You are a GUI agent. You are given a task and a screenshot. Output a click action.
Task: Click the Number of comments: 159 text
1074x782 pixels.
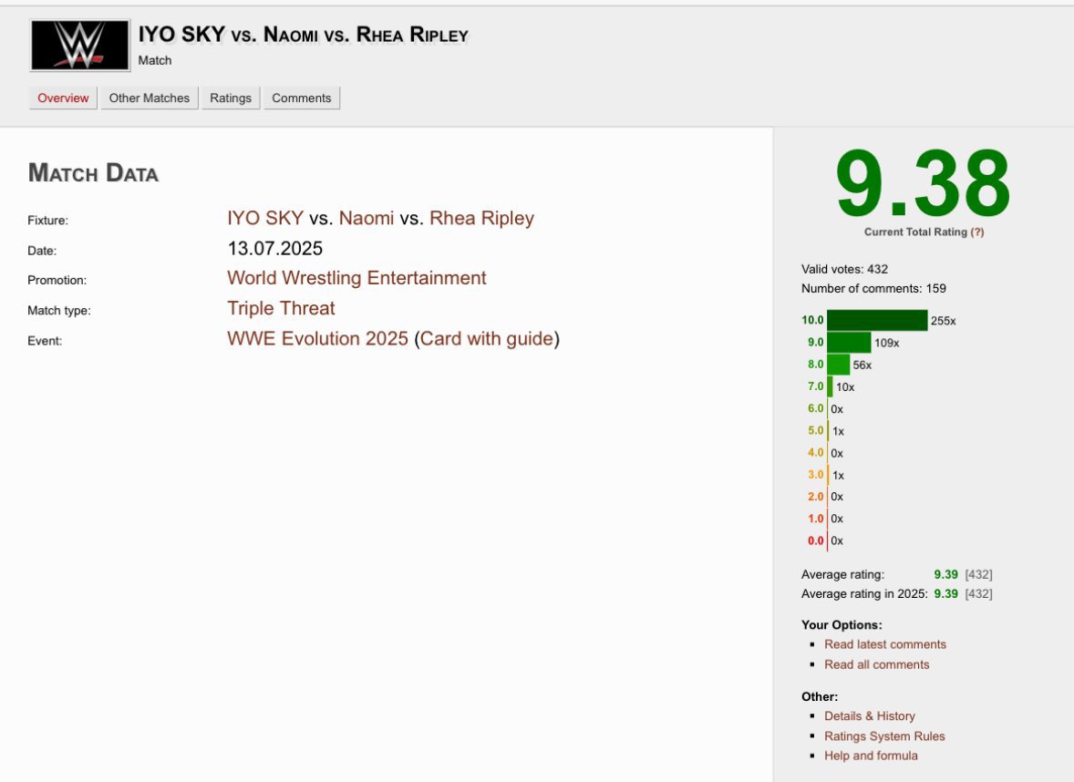(873, 288)
